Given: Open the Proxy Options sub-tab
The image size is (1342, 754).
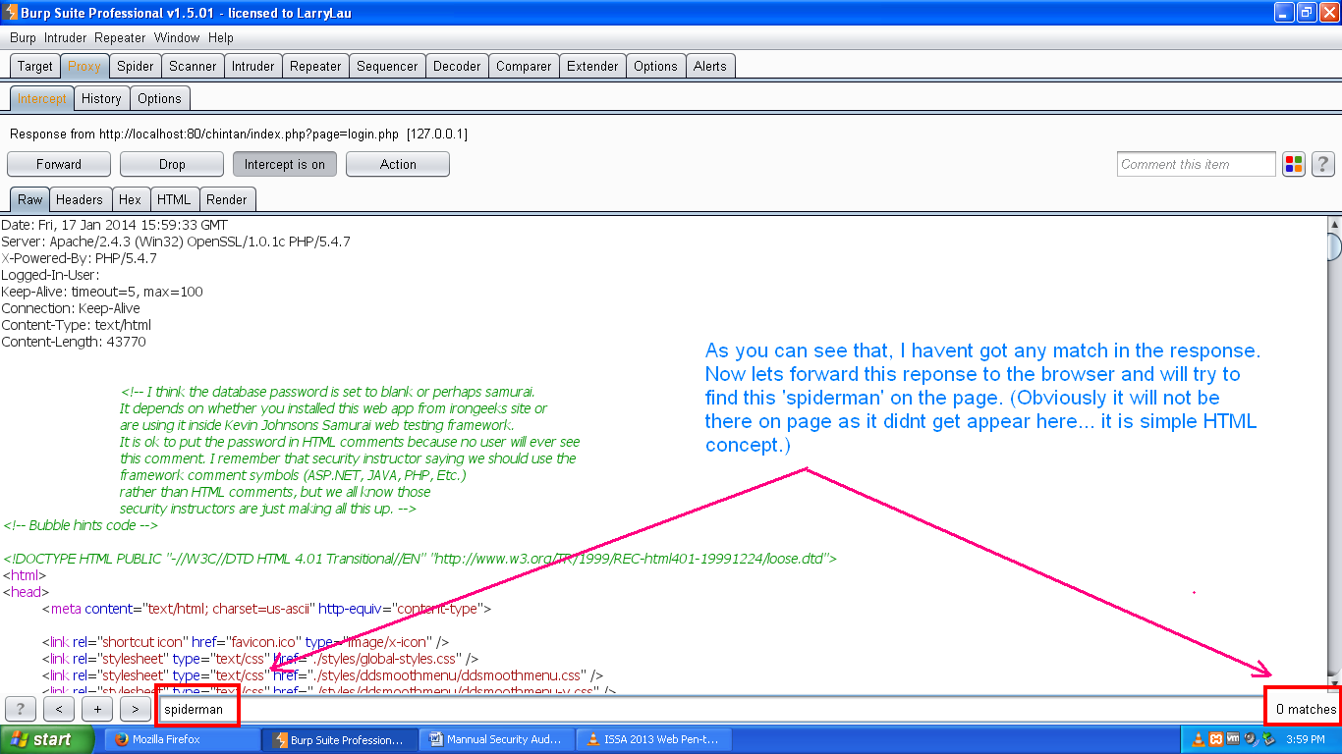Looking at the screenshot, I should click(x=159, y=98).
